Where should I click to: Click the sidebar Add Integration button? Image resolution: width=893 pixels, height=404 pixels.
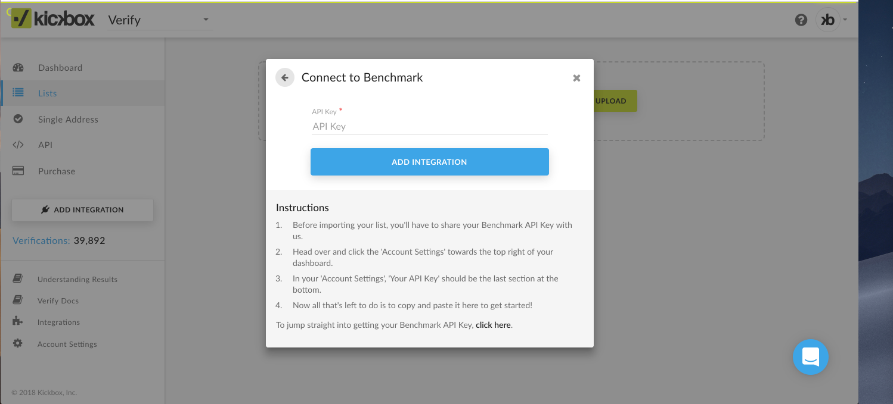pyautogui.click(x=82, y=209)
